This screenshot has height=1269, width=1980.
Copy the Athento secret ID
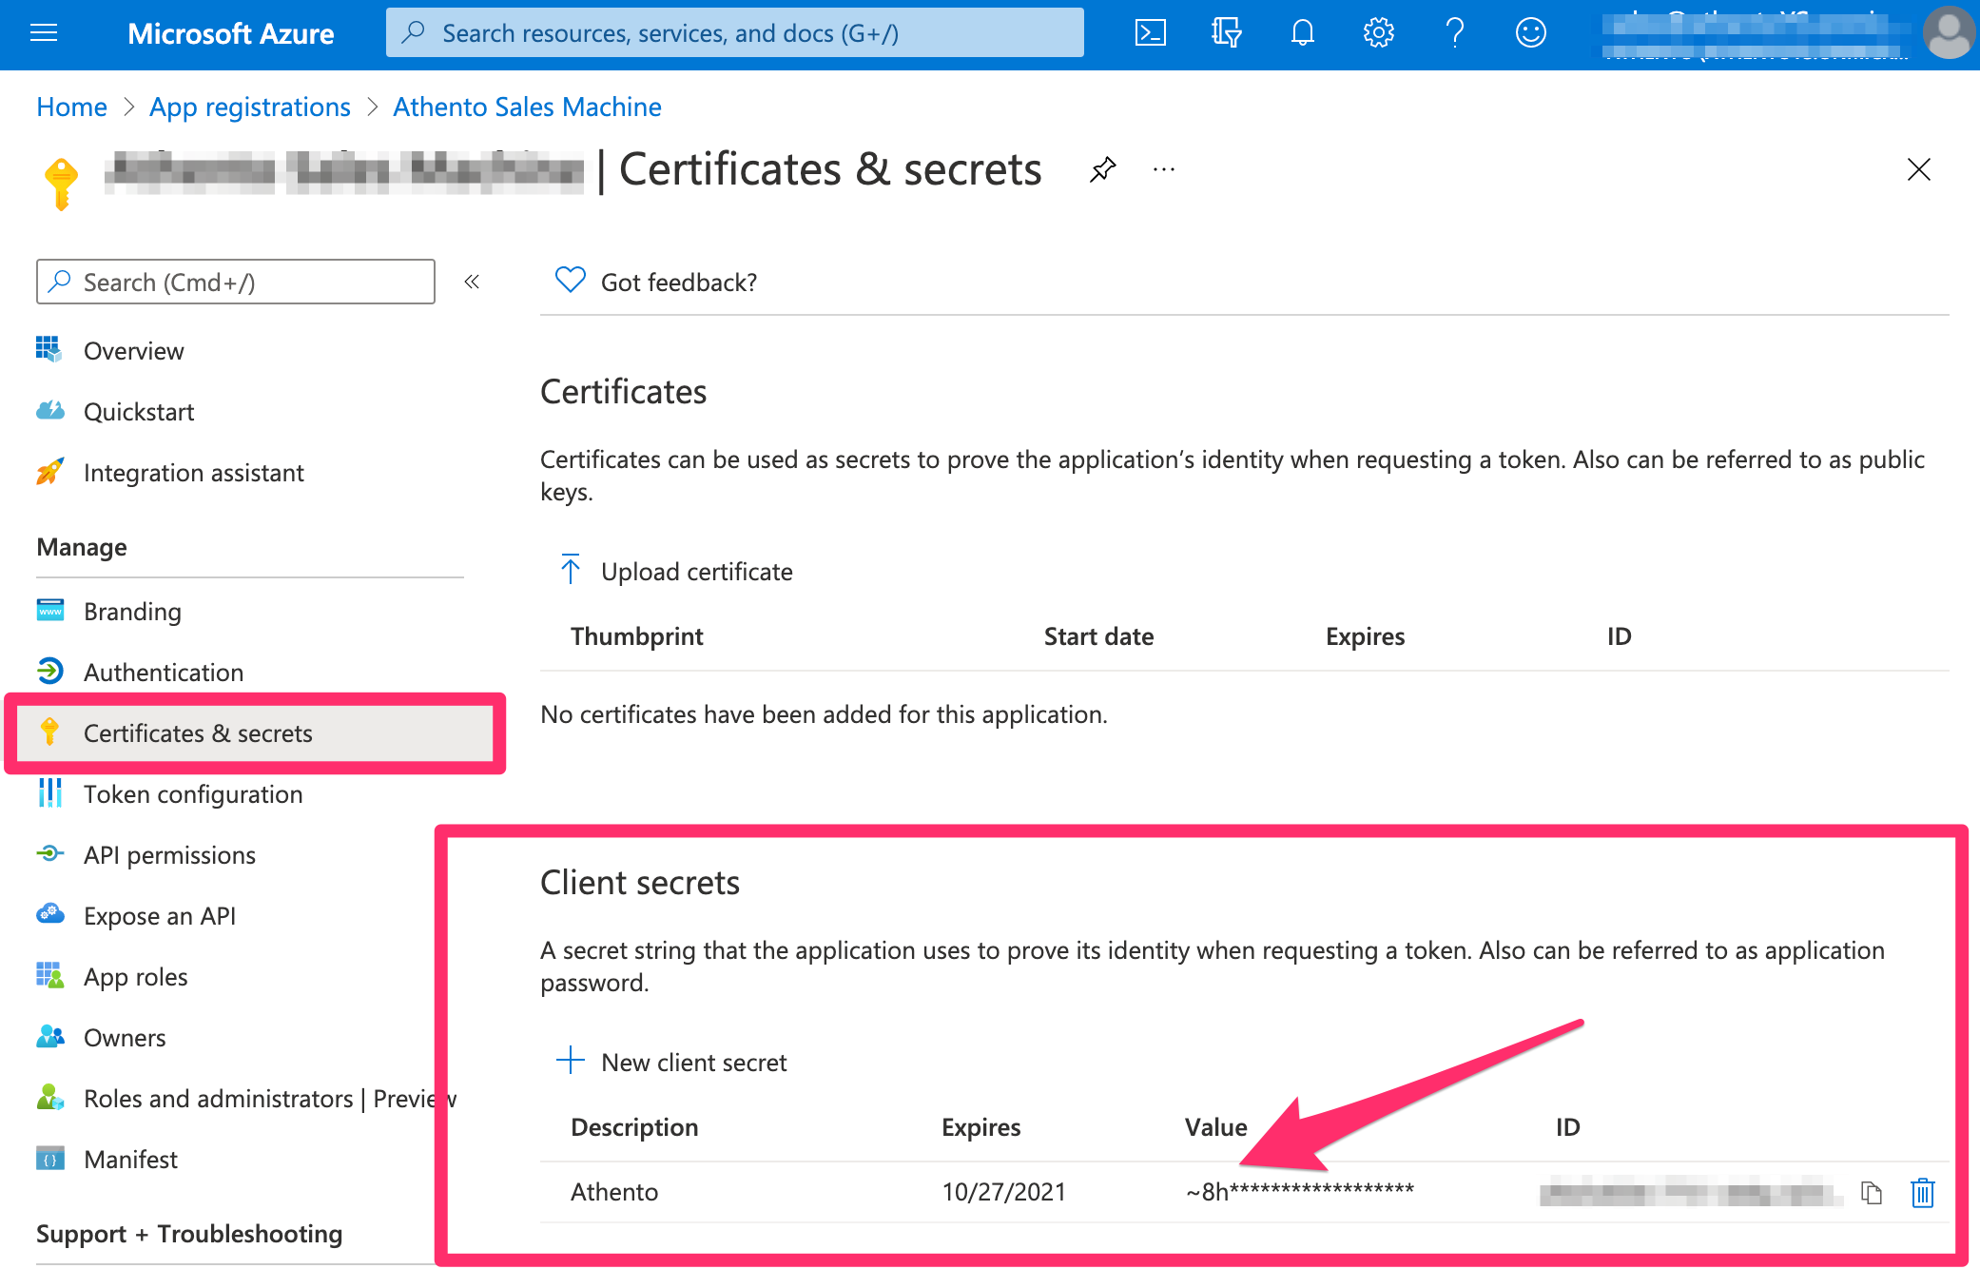1871,1192
